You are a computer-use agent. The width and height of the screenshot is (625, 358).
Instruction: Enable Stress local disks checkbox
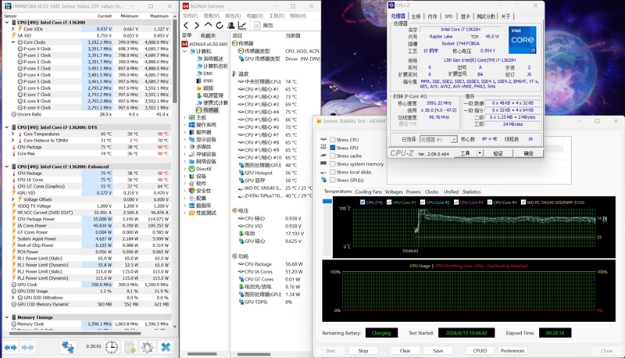(x=333, y=172)
